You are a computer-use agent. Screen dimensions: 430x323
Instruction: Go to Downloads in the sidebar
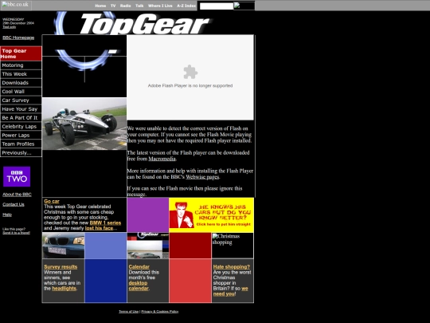coord(21,83)
